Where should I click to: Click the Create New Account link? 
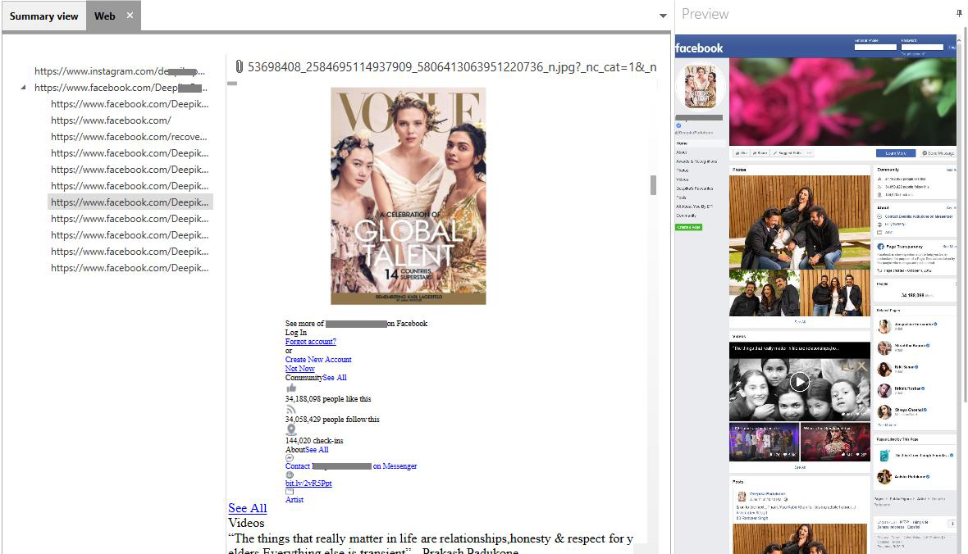(x=318, y=359)
